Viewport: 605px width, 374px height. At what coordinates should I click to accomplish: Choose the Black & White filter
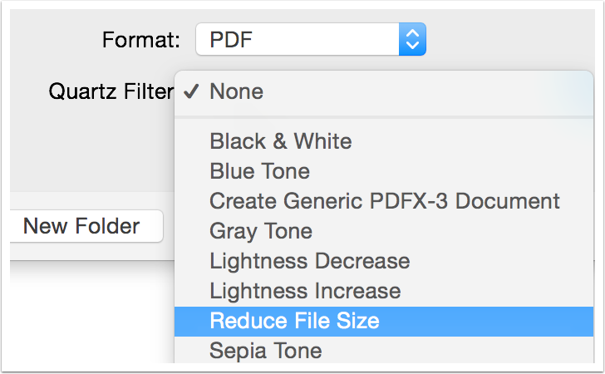coord(280,141)
